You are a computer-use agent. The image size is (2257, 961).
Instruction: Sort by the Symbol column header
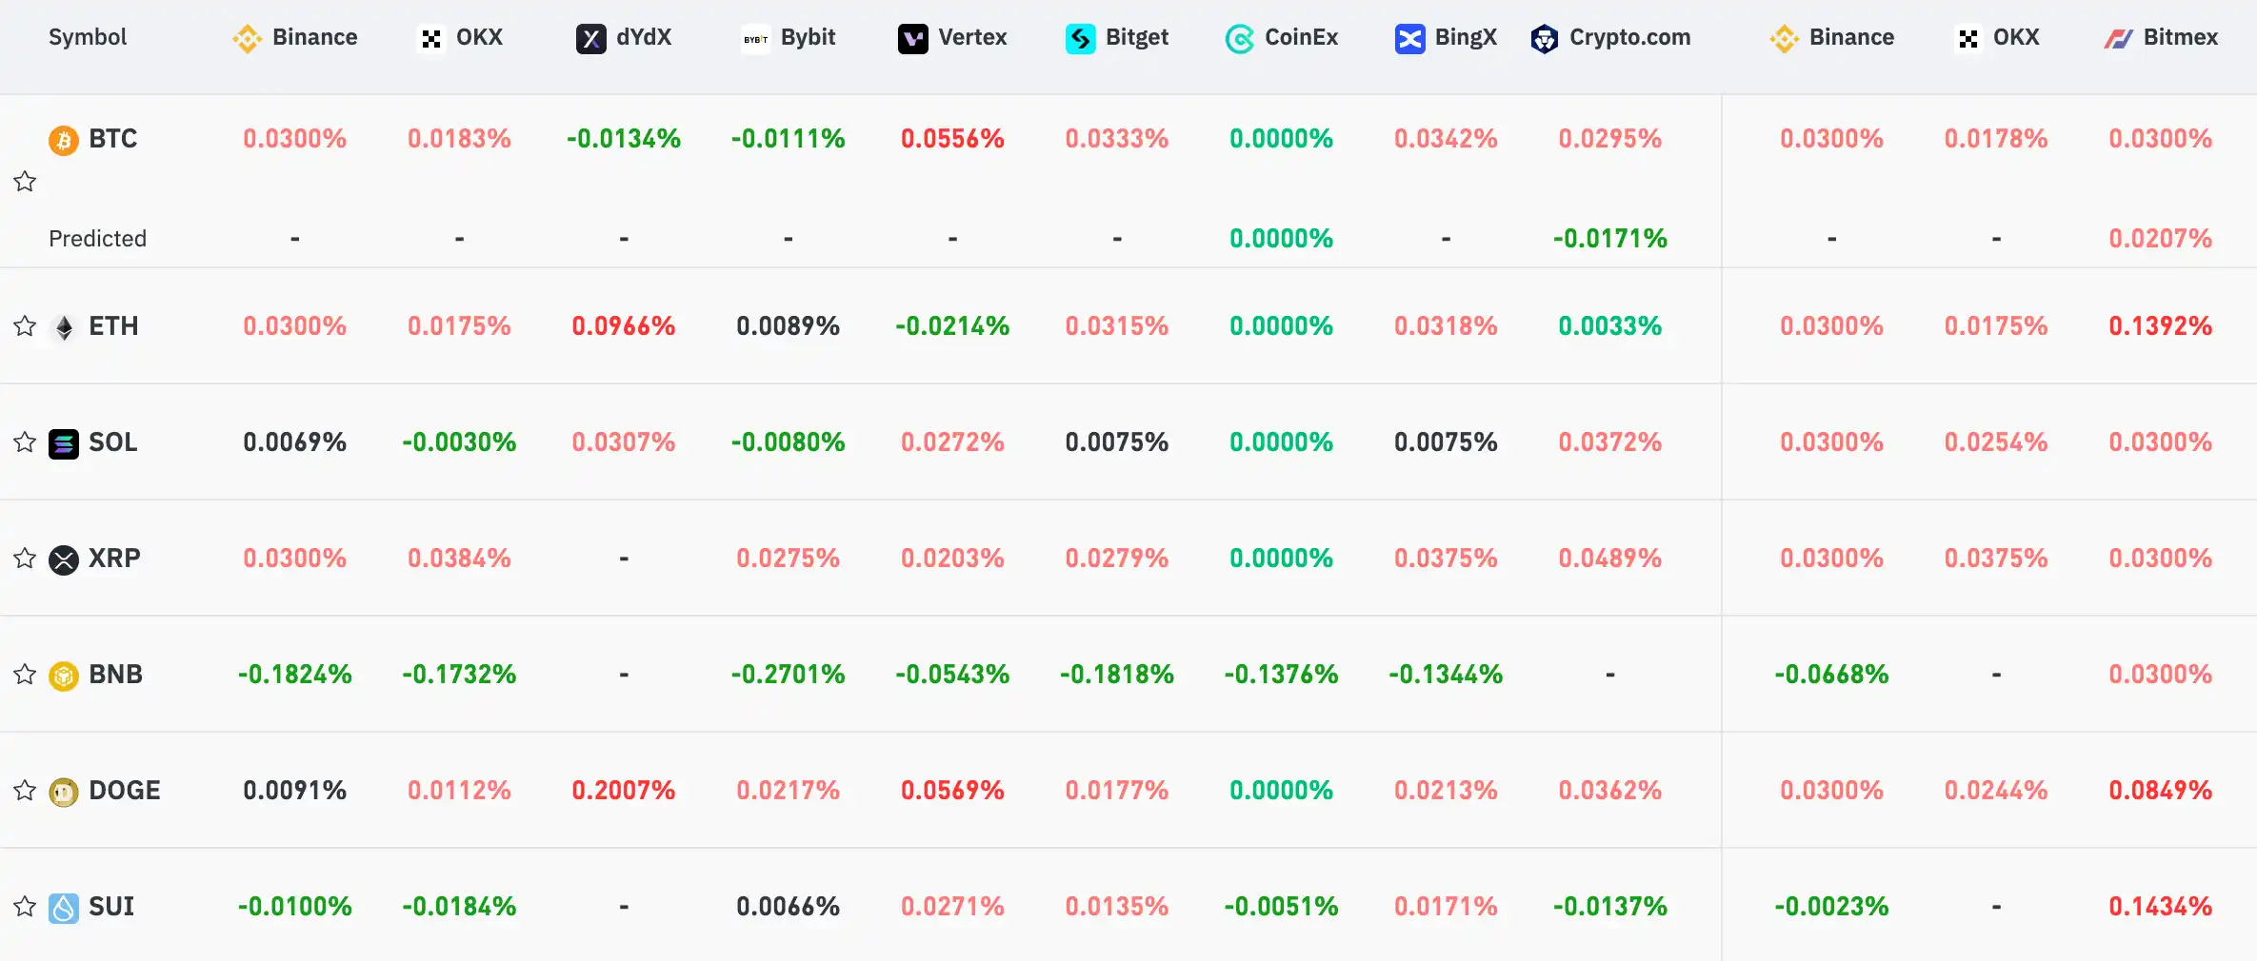point(88,37)
